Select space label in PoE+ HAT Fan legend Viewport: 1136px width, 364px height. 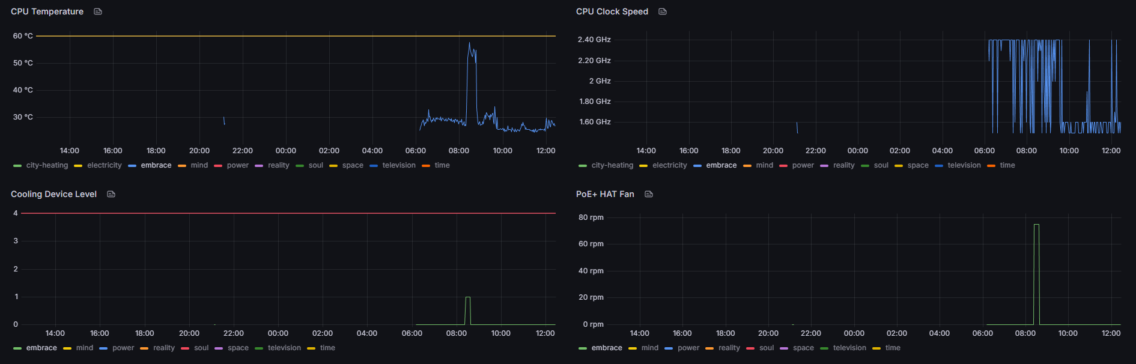coord(803,348)
